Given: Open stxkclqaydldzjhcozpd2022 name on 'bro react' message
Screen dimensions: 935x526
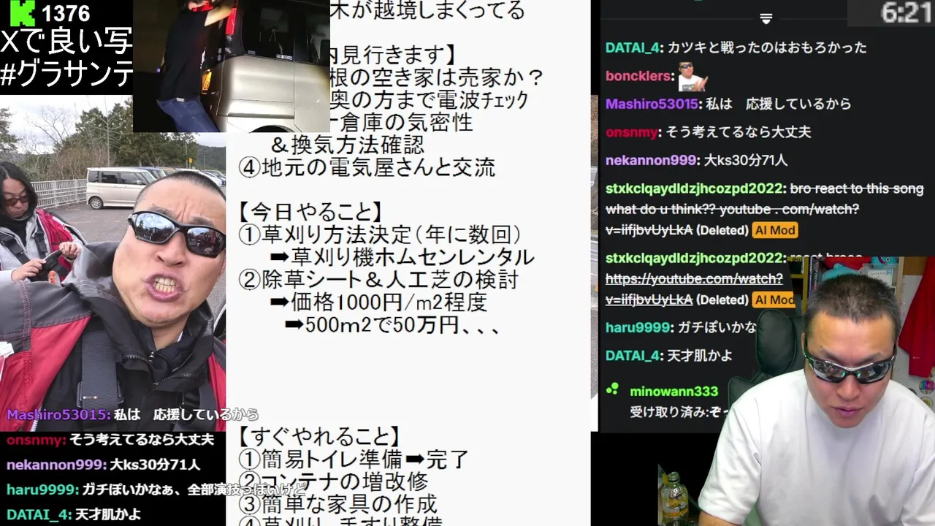Looking at the screenshot, I should click(x=694, y=188).
